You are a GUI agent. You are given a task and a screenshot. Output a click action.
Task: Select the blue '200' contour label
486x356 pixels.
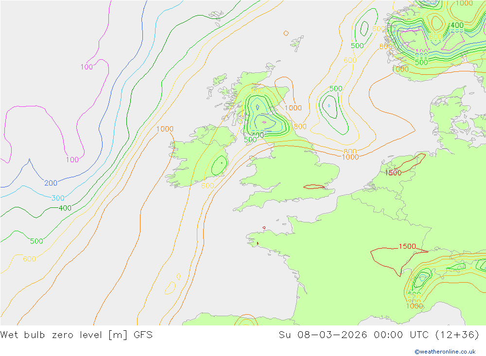tap(51, 183)
